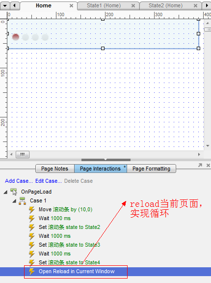211x283 pixels.
Task: Collapse the bottom panel via splitter arrow
Action: click(106, 160)
